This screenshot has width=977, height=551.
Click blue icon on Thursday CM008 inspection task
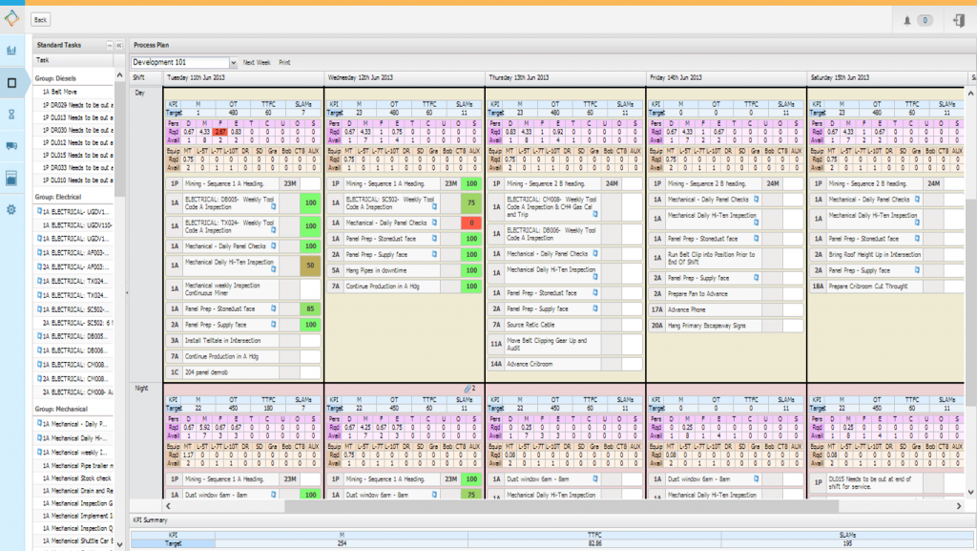(x=595, y=214)
